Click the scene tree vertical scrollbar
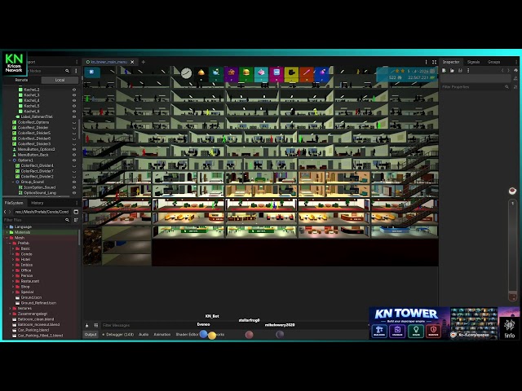Viewport: 522px width, 391px height. click(79, 130)
